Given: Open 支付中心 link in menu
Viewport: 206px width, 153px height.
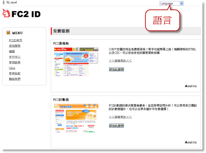Looking at the screenshot, I should coord(14,57).
